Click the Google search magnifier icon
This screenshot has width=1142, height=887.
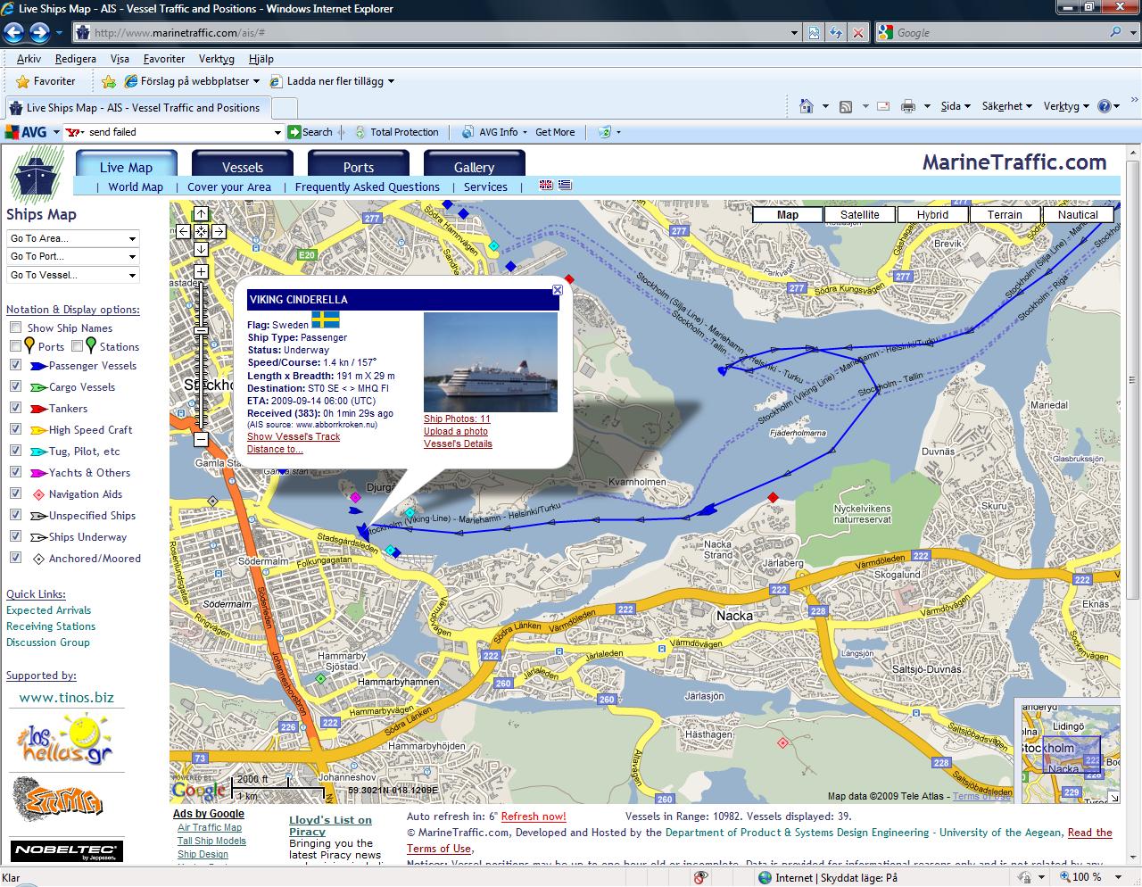coord(1115,33)
